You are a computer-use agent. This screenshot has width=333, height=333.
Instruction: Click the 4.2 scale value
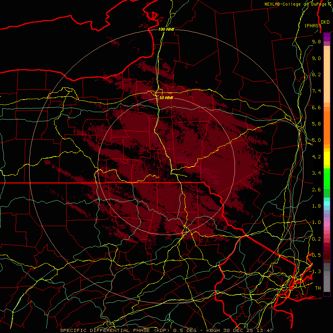pos(316,157)
